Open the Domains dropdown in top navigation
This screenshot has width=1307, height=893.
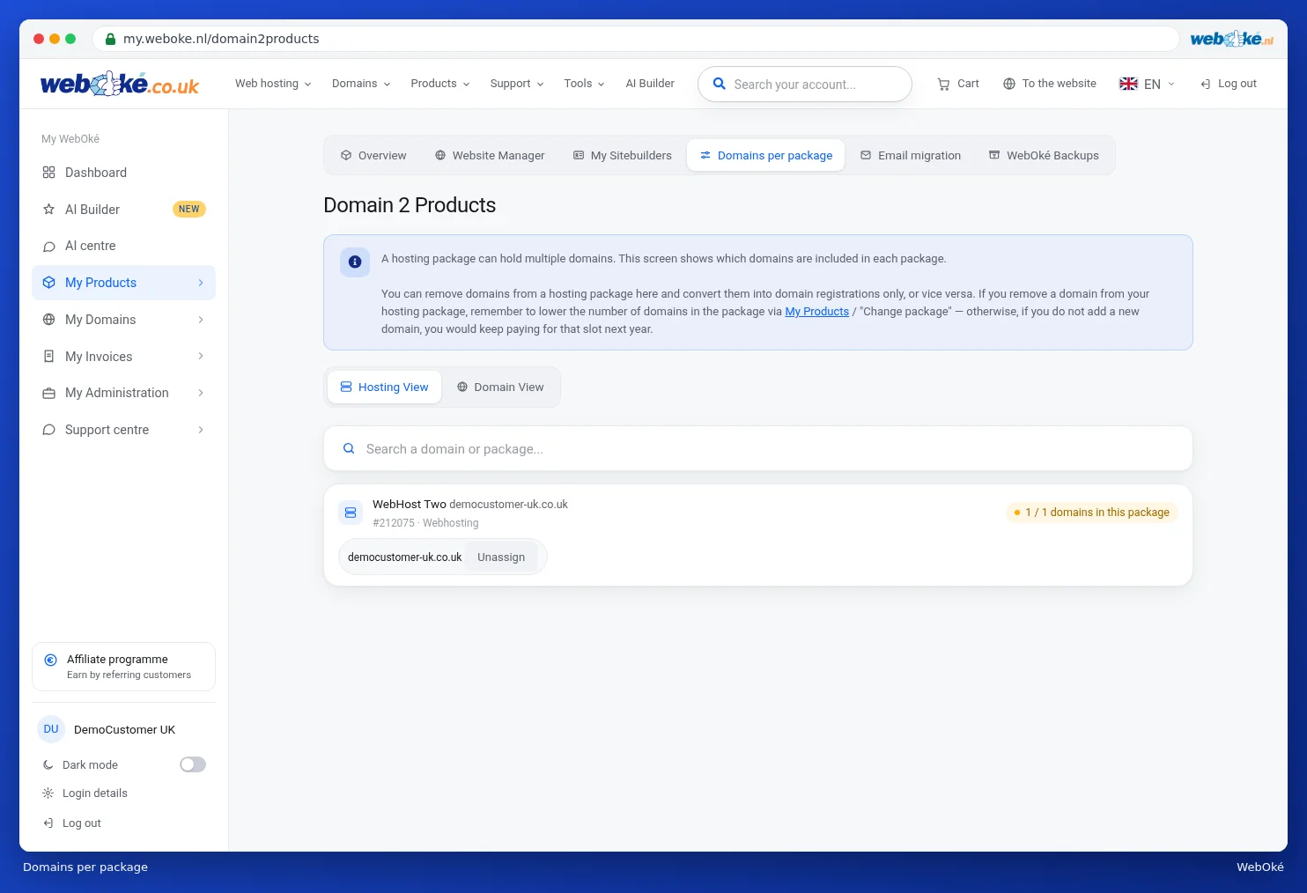click(361, 84)
